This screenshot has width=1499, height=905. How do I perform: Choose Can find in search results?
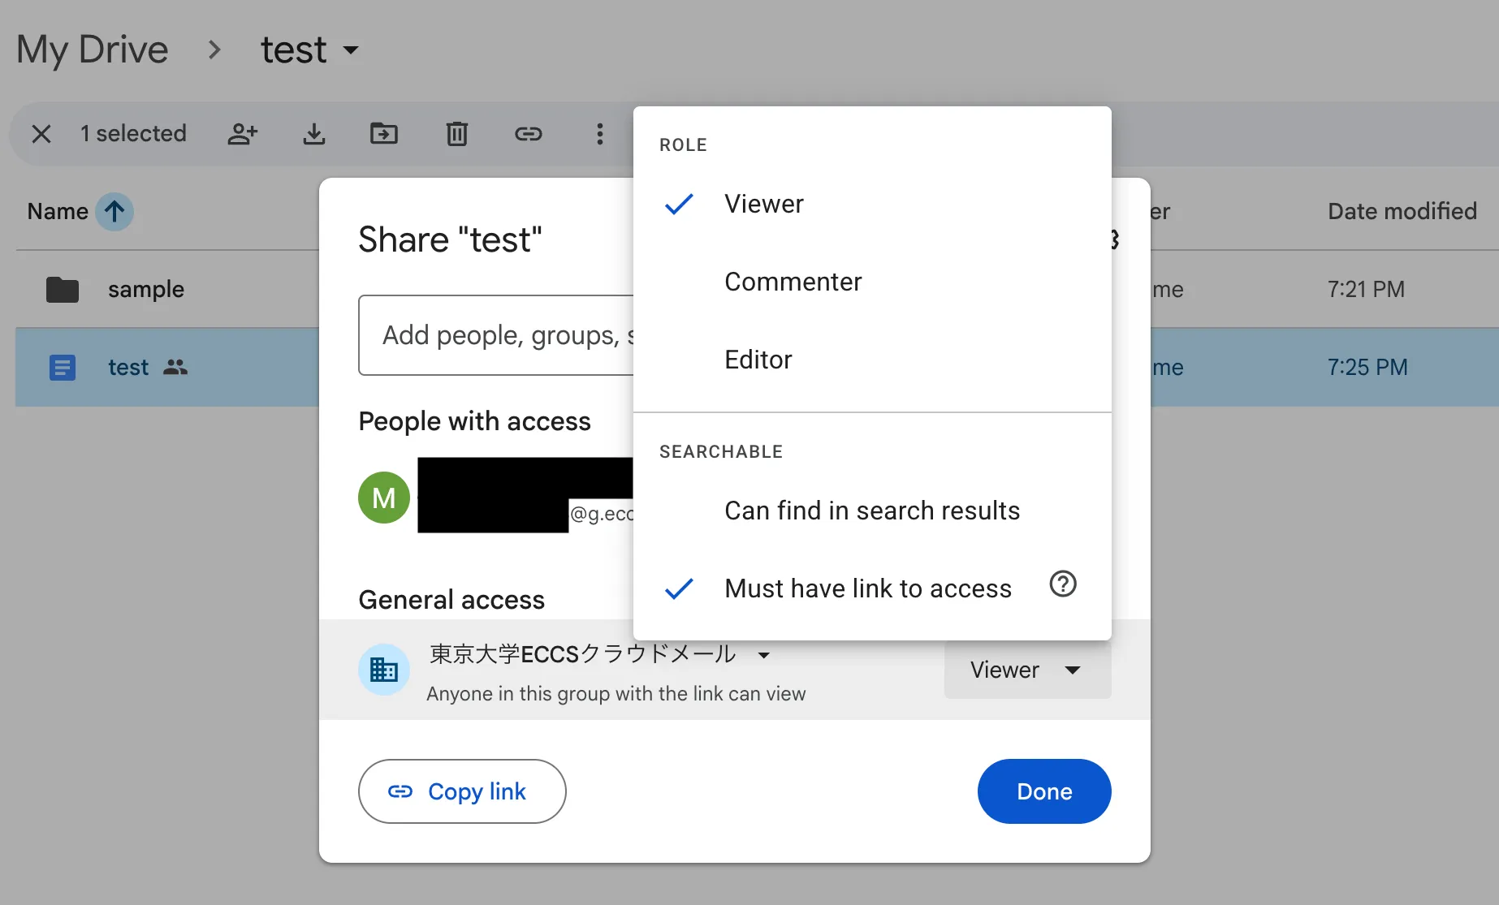click(872, 511)
